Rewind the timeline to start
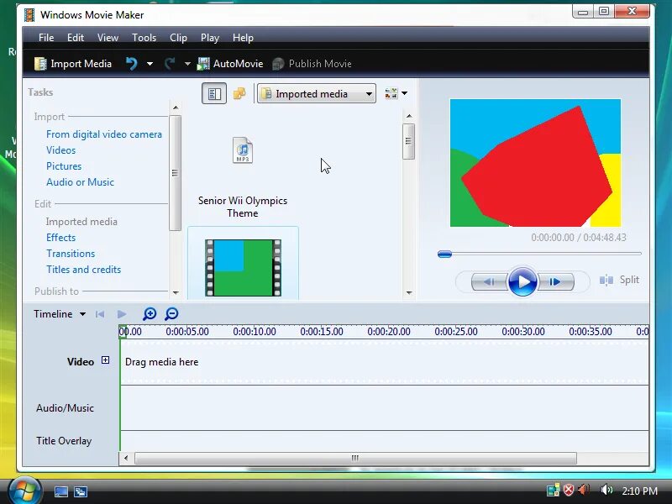 (x=100, y=314)
